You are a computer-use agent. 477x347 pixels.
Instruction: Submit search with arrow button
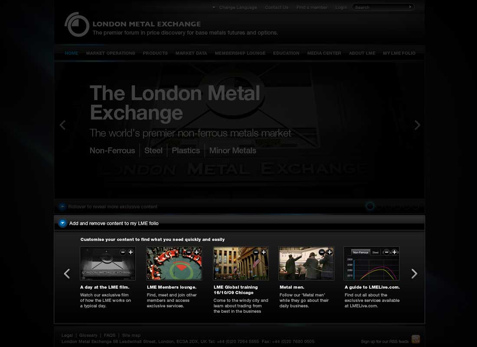pyautogui.click(x=410, y=7)
